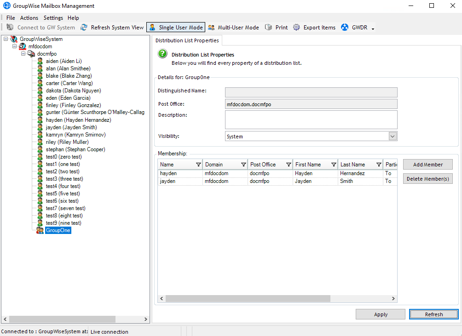The image size is (462, 336).
Task: Select the hayden (Hayden Hernandez) tree item
Action: [x=78, y=120]
